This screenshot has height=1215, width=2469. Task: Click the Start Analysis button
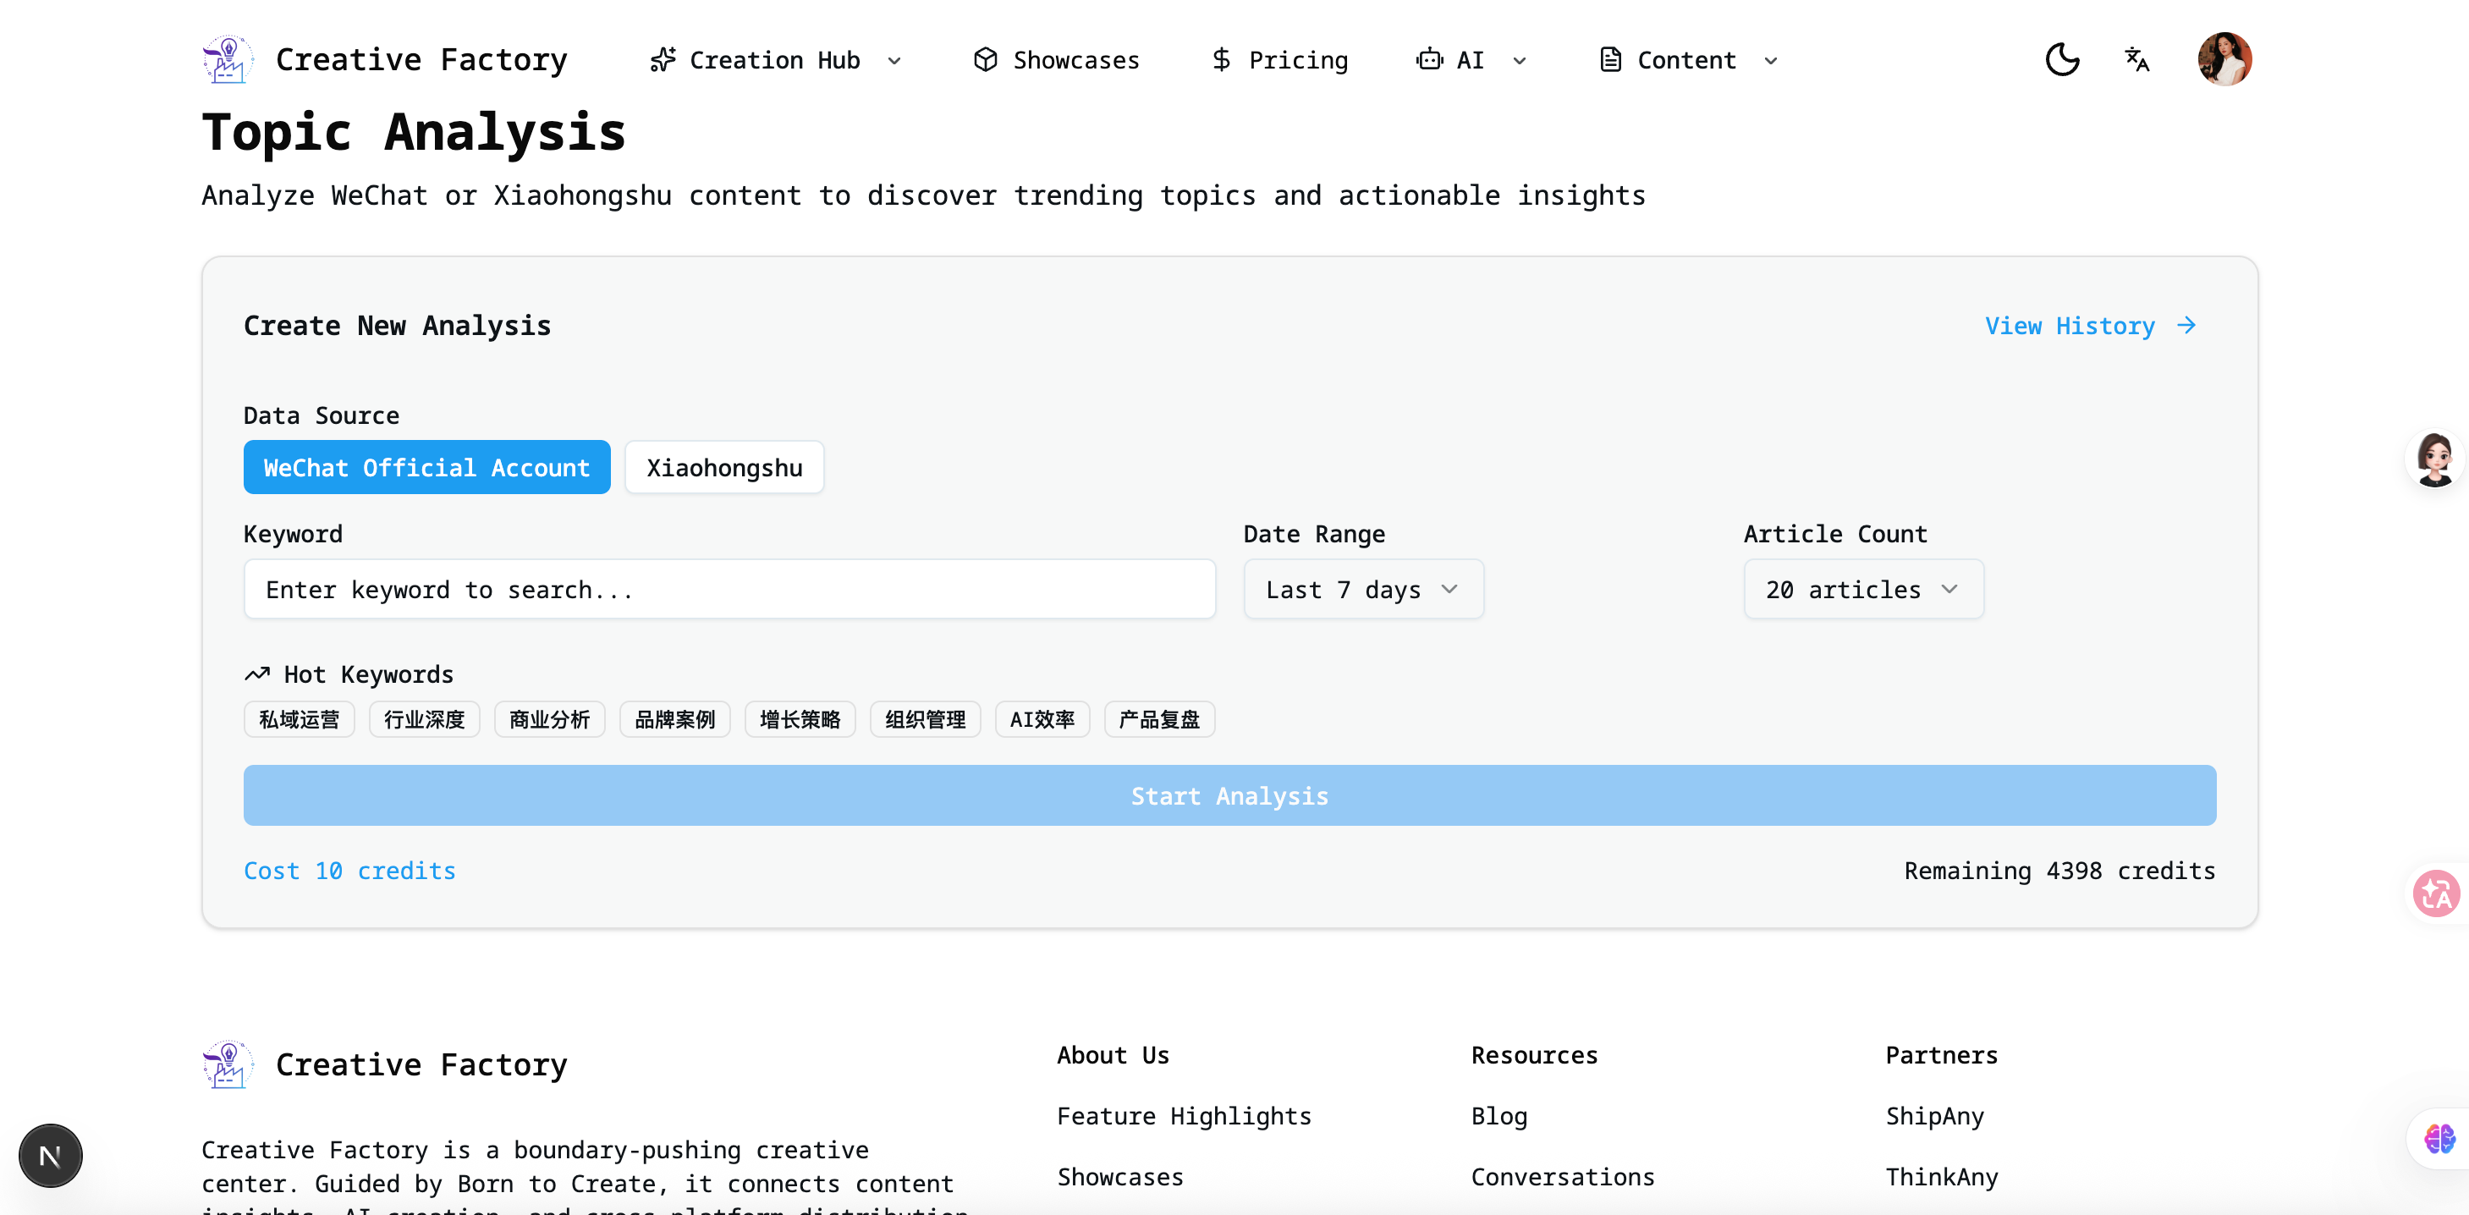point(1229,795)
